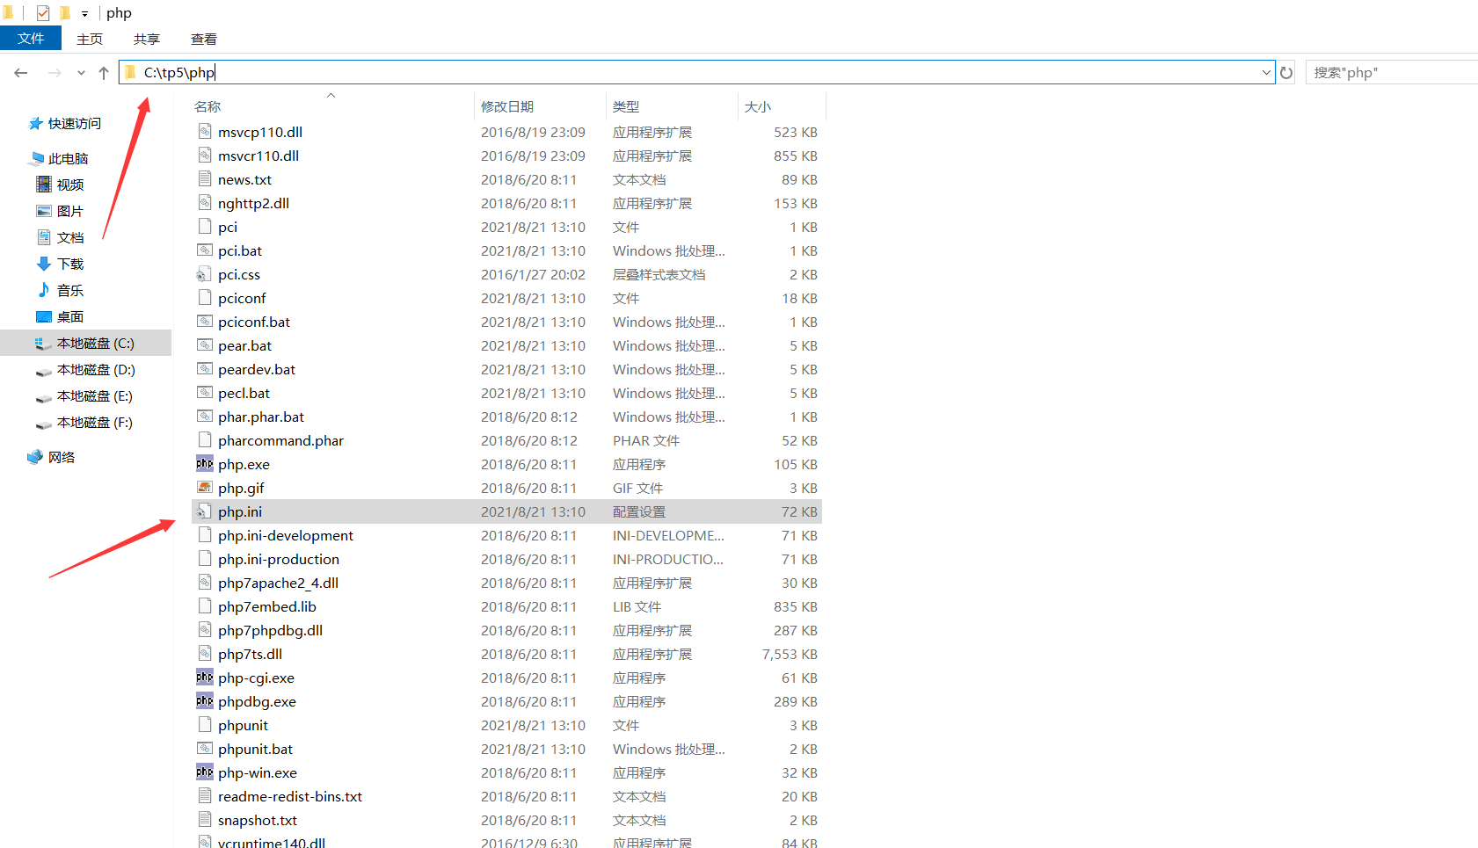Click the back navigation arrow
Viewport: 1478px width, 848px height.
click(x=21, y=73)
